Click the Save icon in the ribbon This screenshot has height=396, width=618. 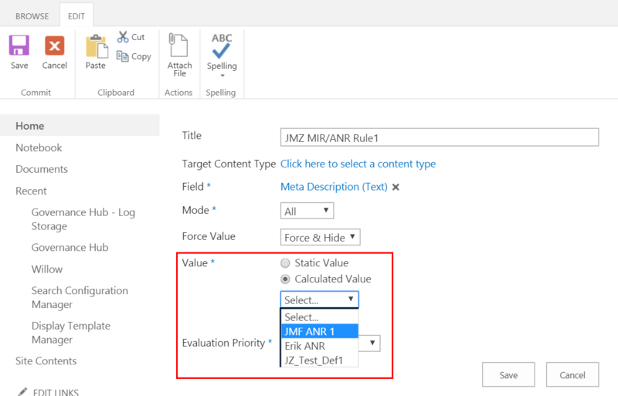tap(19, 46)
